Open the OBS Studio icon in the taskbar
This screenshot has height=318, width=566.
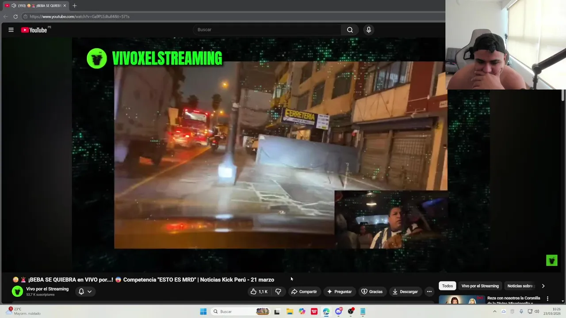point(351,311)
